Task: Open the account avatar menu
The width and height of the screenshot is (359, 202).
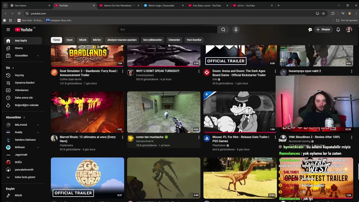Action: (x=349, y=29)
